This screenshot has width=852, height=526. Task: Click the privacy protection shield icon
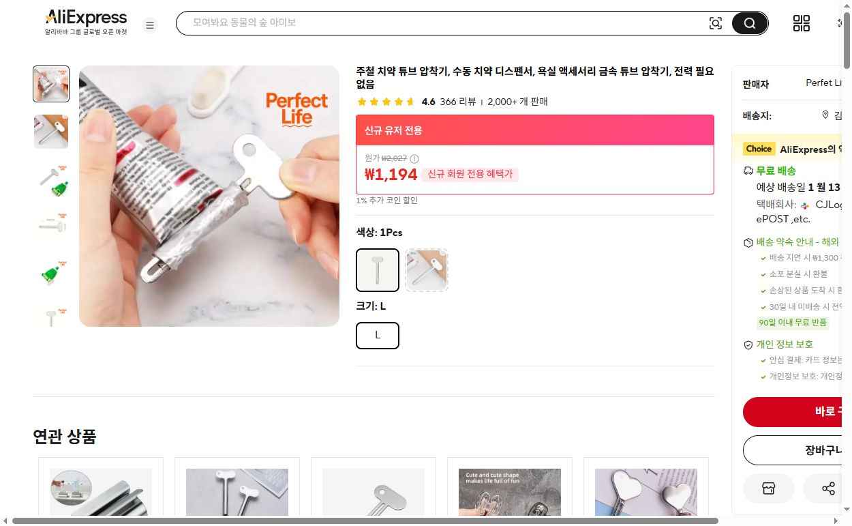click(748, 345)
